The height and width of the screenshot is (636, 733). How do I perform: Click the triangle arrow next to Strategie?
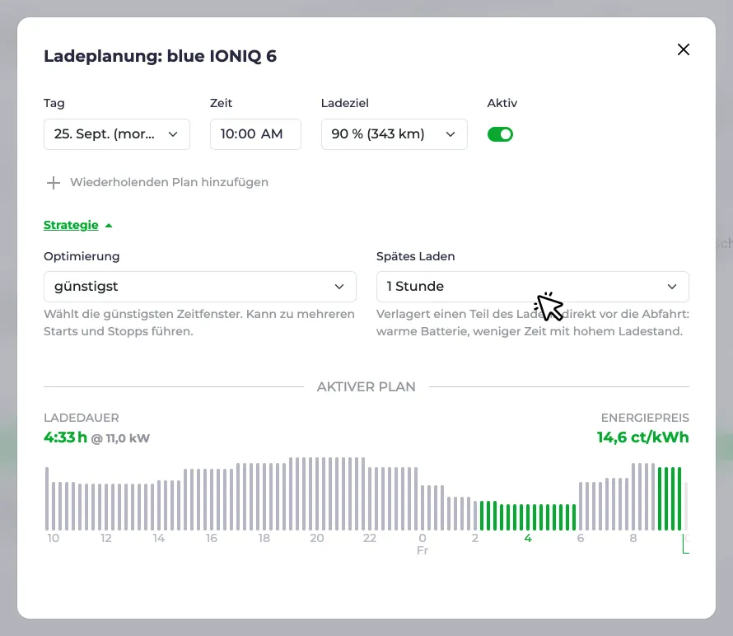tap(109, 226)
